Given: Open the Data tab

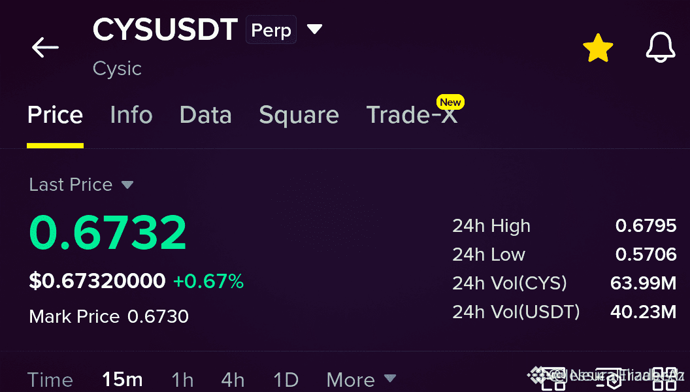Looking at the screenshot, I should click(206, 115).
